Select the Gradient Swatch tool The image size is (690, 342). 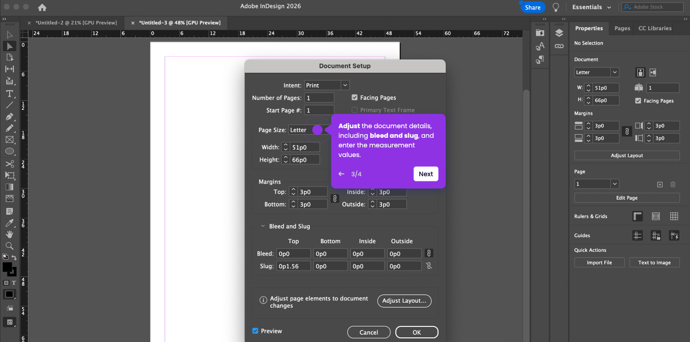(10, 187)
